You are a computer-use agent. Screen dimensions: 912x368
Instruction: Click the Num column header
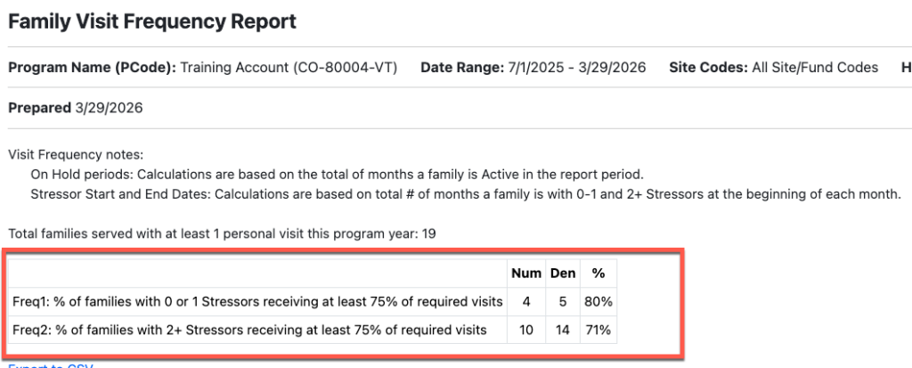click(526, 273)
